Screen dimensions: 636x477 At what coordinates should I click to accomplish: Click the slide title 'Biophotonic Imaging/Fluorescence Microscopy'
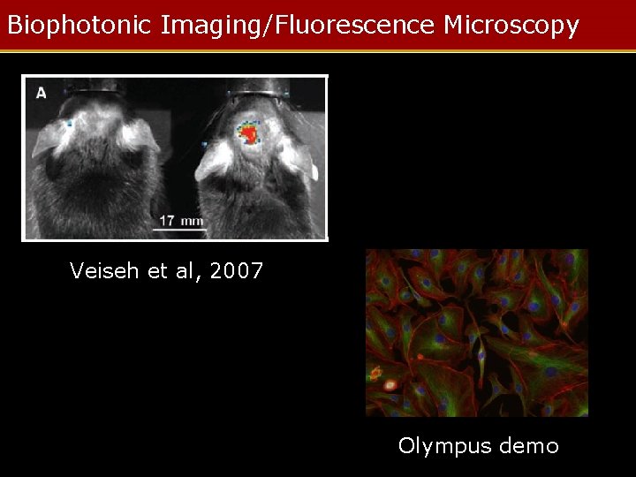[293, 25]
